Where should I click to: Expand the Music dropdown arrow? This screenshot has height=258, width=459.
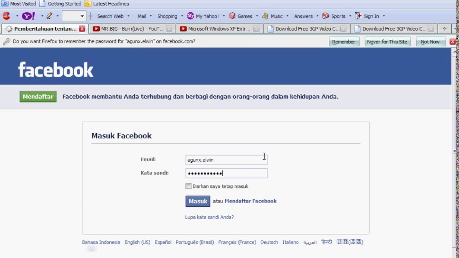pyautogui.click(x=287, y=16)
